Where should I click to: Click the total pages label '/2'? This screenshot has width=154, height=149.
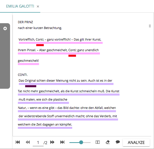45,143
